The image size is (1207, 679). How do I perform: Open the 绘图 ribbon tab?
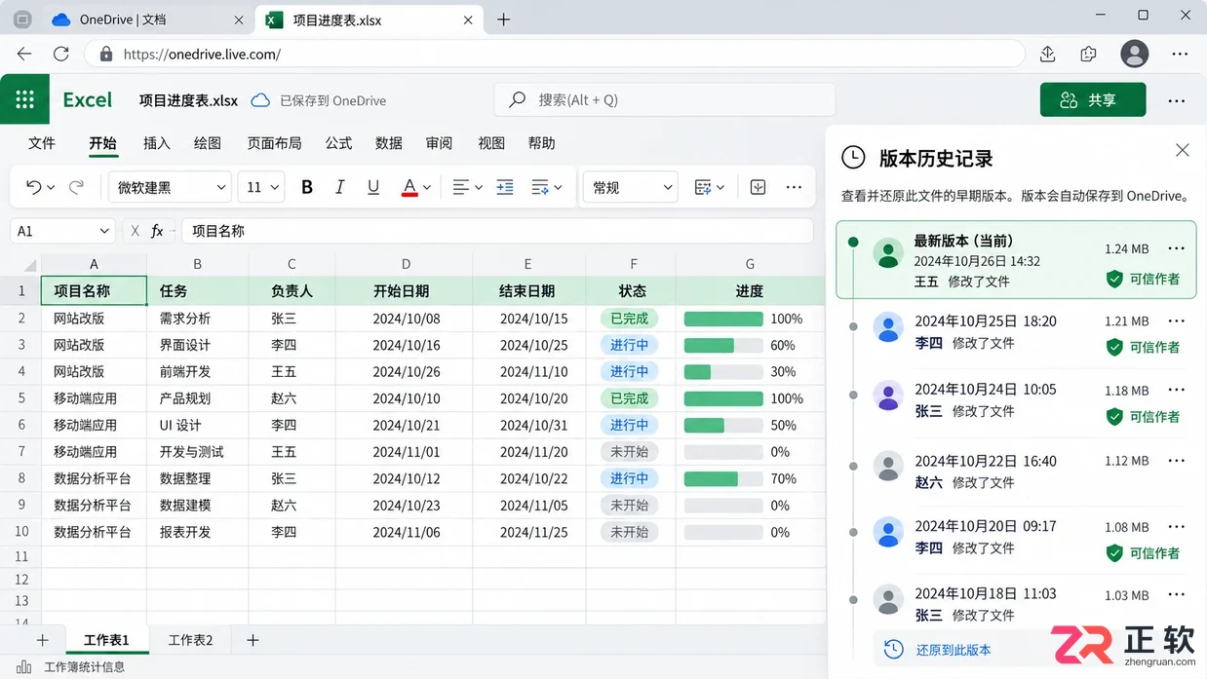[x=208, y=143]
